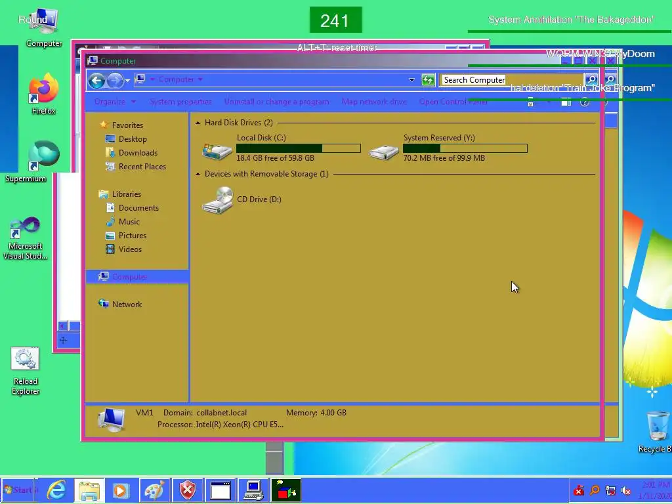Select Favorites in navigation pane
Viewport: 672px width, 504px height.
click(x=127, y=125)
